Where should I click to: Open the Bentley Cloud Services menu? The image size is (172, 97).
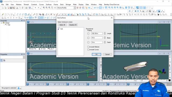click(112, 5)
